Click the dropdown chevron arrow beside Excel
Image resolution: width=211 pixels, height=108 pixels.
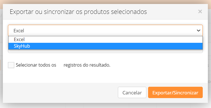tap(198, 31)
